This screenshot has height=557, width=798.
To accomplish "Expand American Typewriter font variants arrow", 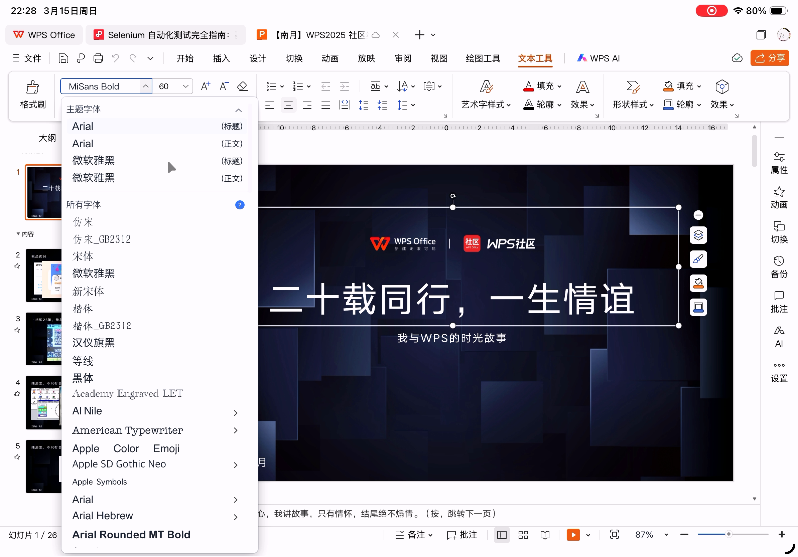I will pyautogui.click(x=236, y=430).
